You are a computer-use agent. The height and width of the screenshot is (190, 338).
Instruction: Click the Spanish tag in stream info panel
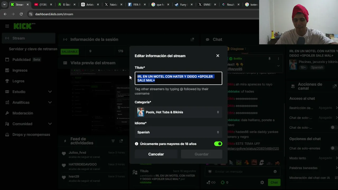(x=317, y=67)
